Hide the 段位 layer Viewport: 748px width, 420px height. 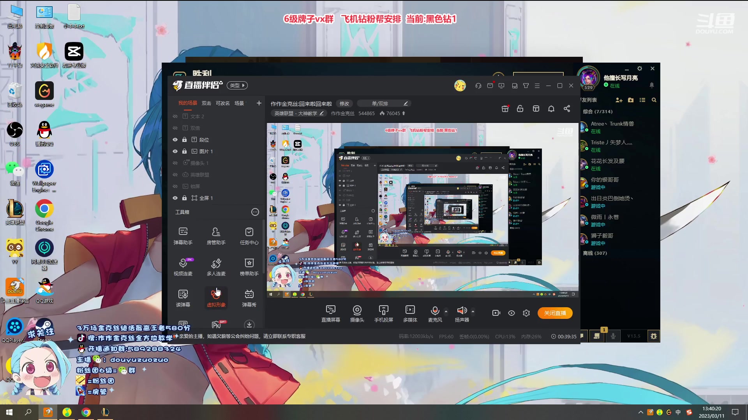point(175,140)
